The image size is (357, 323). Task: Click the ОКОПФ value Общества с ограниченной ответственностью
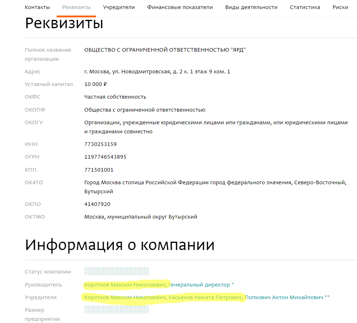[145, 110]
